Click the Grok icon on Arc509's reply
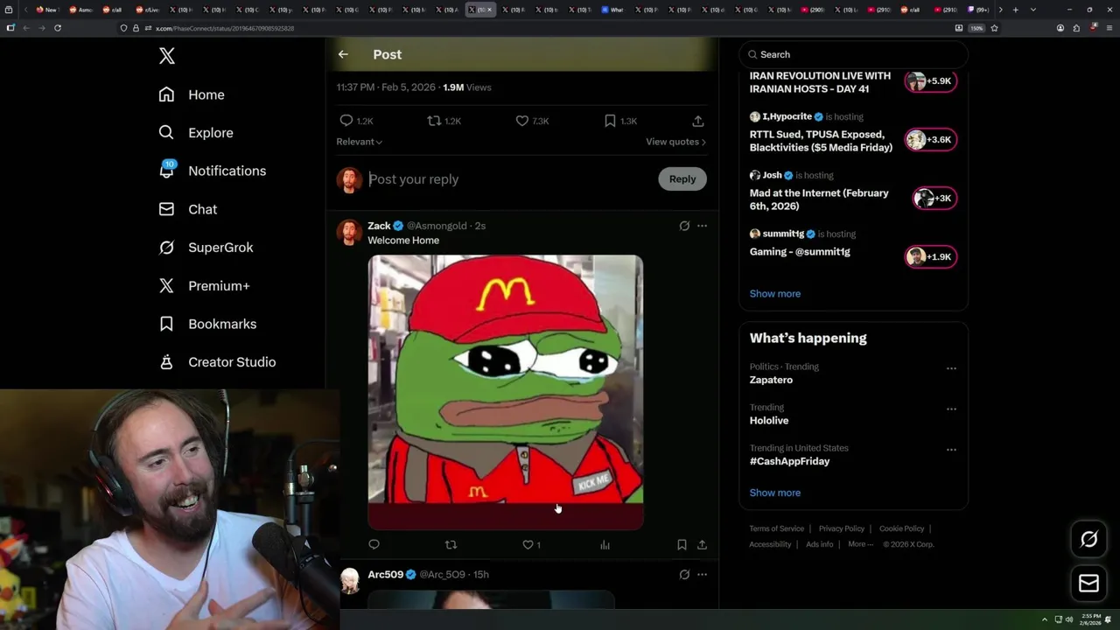 coord(684,574)
